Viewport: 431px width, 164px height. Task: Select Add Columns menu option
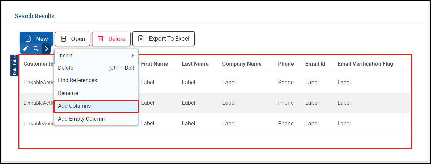click(96, 106)
